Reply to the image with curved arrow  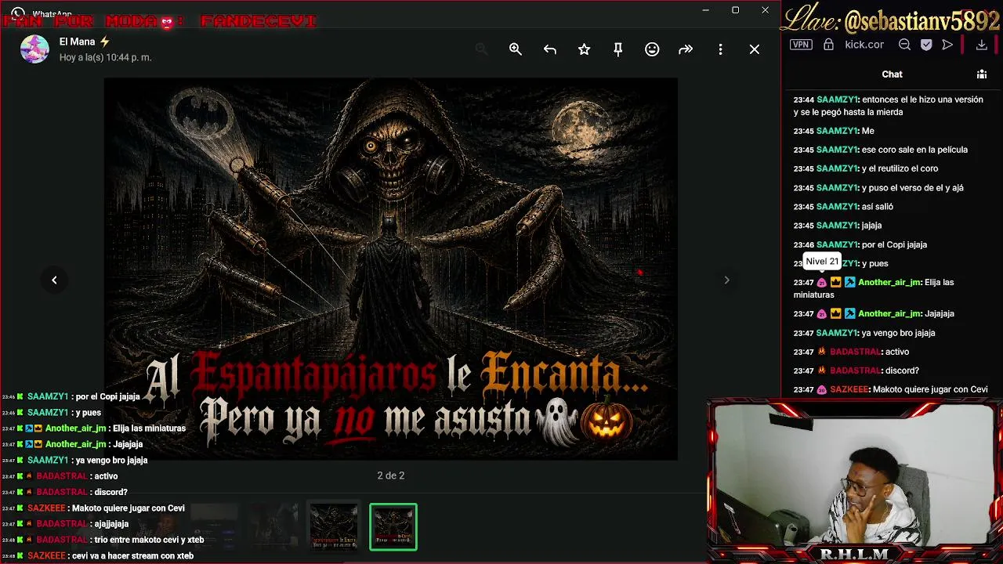click(x=550, y=49)
